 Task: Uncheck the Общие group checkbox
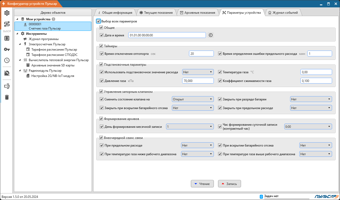[x=101, y=28]
